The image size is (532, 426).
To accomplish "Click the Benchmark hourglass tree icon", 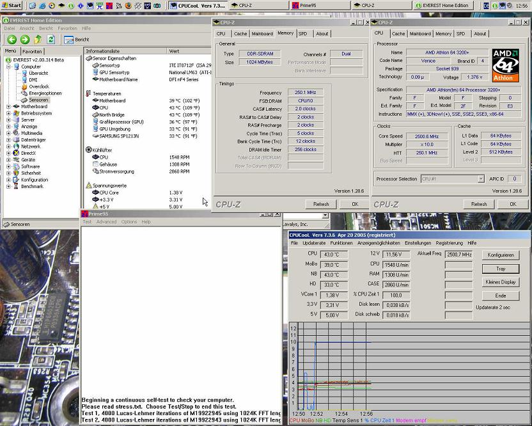I will [x=16, y=186].
